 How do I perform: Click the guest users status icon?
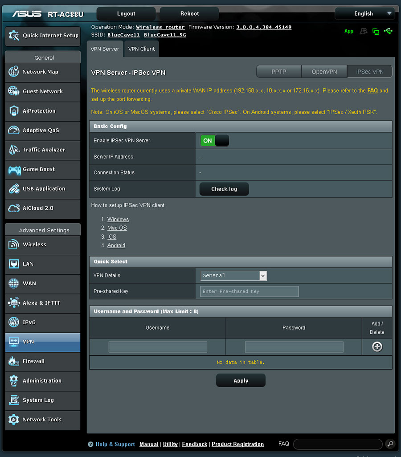(x=364, y=31)
